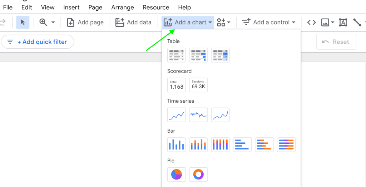Pick the smoothed time series chart icon

coord(220,115)
